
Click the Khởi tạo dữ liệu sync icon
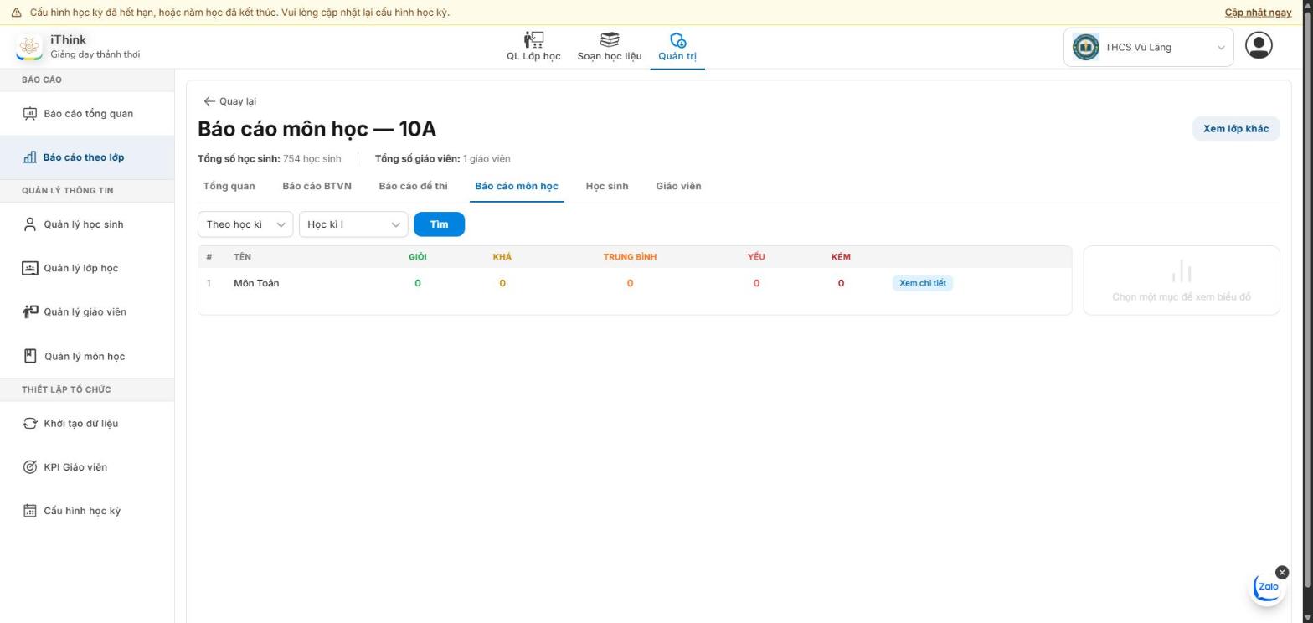click(30, 423)
